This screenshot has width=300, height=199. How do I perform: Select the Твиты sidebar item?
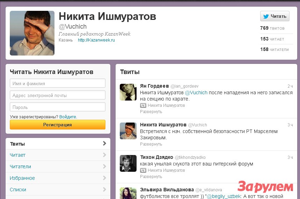[58, 144]
